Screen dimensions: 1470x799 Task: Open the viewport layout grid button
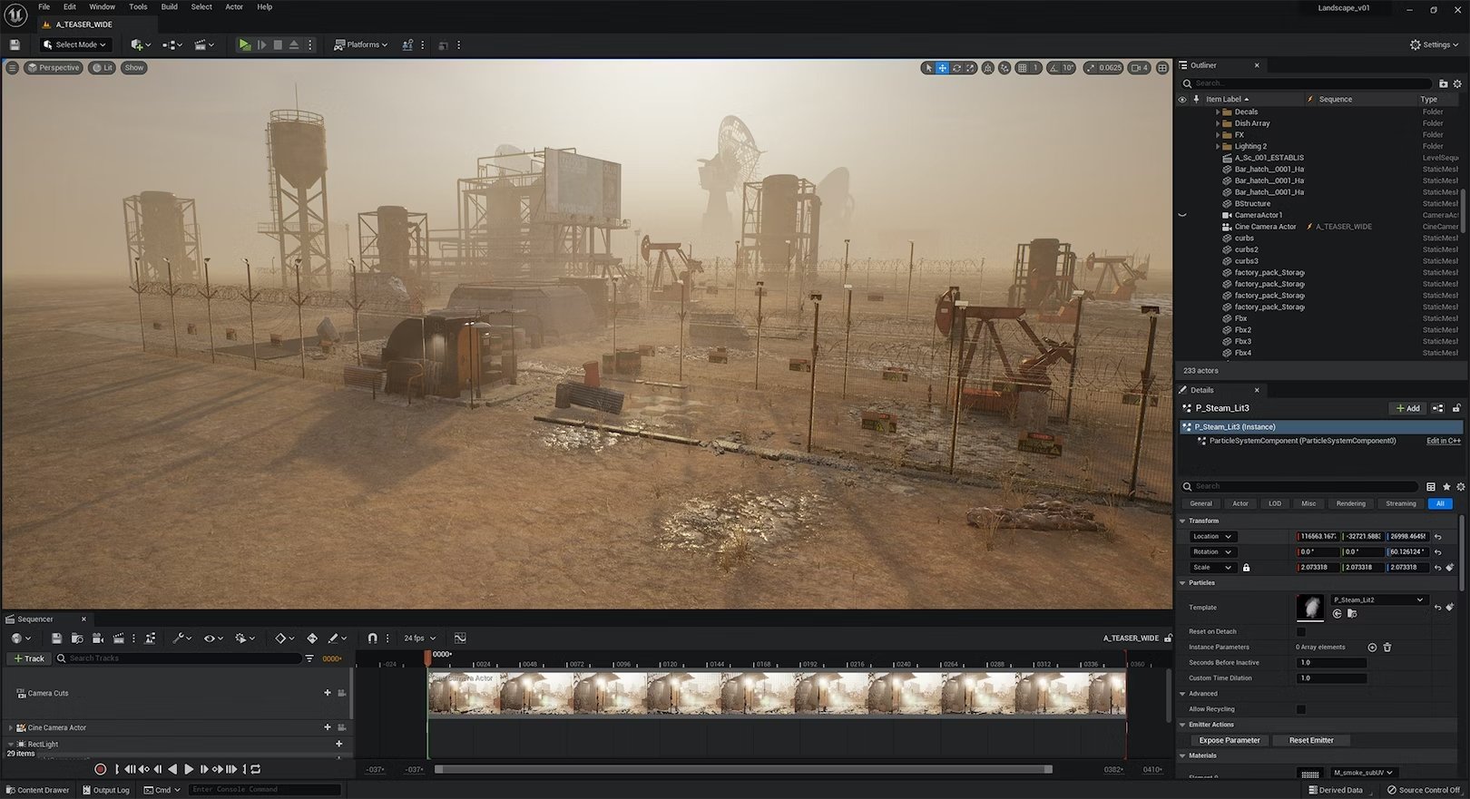(1161, 68)
